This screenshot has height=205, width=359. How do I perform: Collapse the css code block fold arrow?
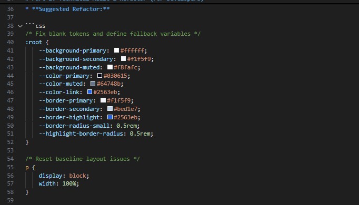20,26
